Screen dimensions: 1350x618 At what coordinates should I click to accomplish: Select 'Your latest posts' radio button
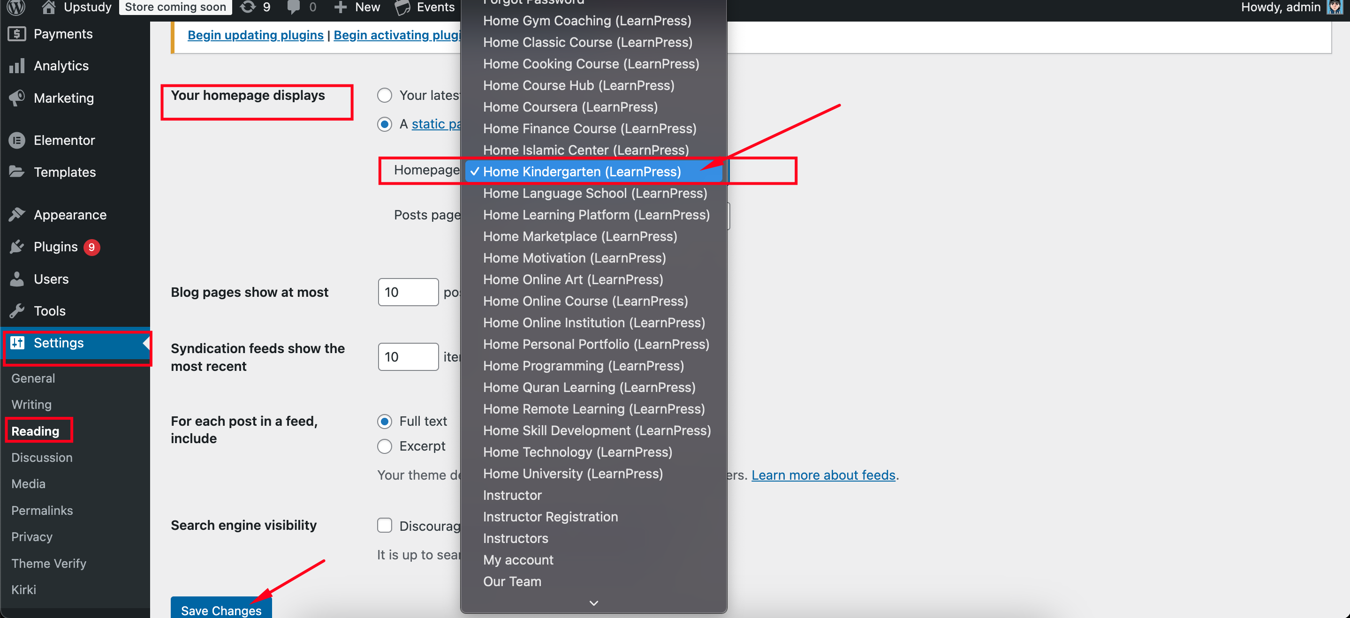(385, 95)
